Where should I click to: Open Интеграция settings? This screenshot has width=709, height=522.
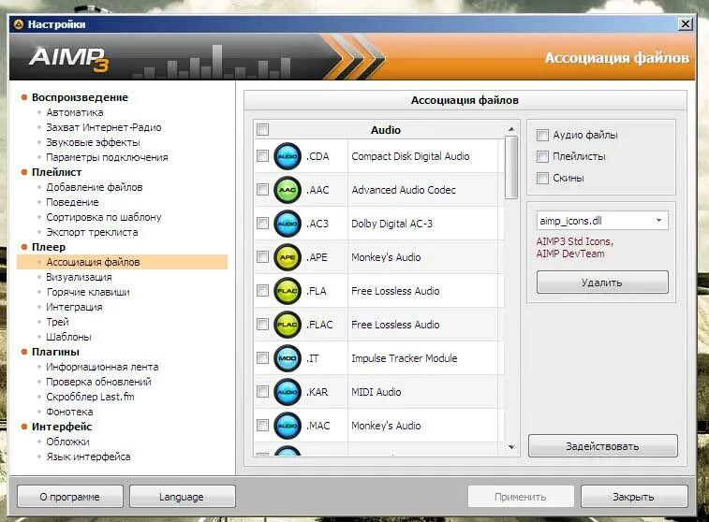pos(74,307)
